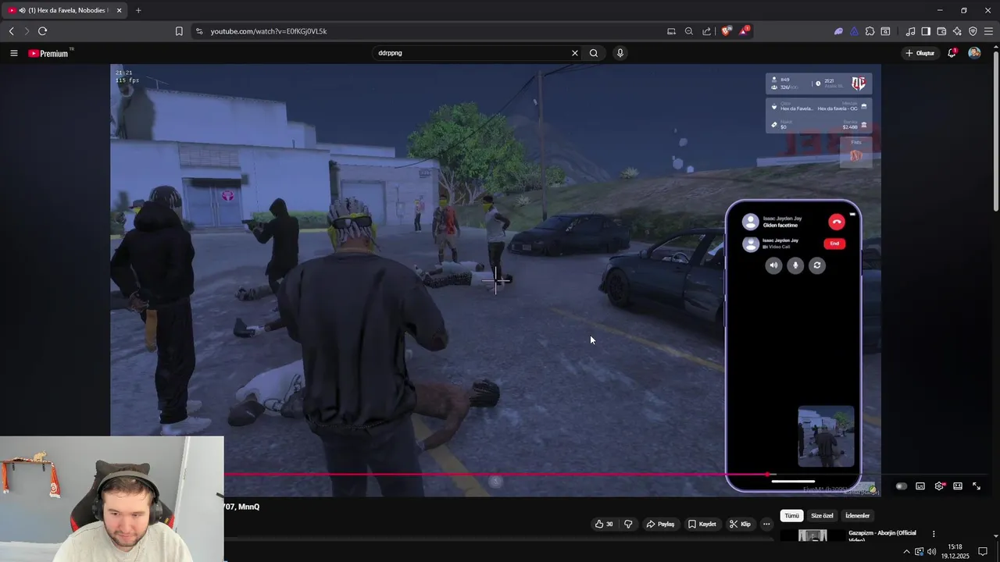The height and width of the screenshot is (562, 1000).
Task: Open Brave Rewards triangle icon
Action: (745, 31)
